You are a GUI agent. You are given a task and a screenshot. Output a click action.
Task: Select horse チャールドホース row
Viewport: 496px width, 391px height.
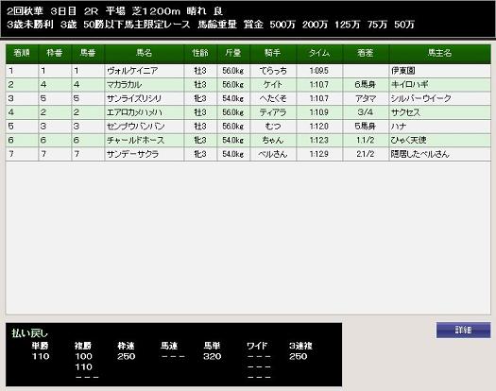[x=248, y=140]
